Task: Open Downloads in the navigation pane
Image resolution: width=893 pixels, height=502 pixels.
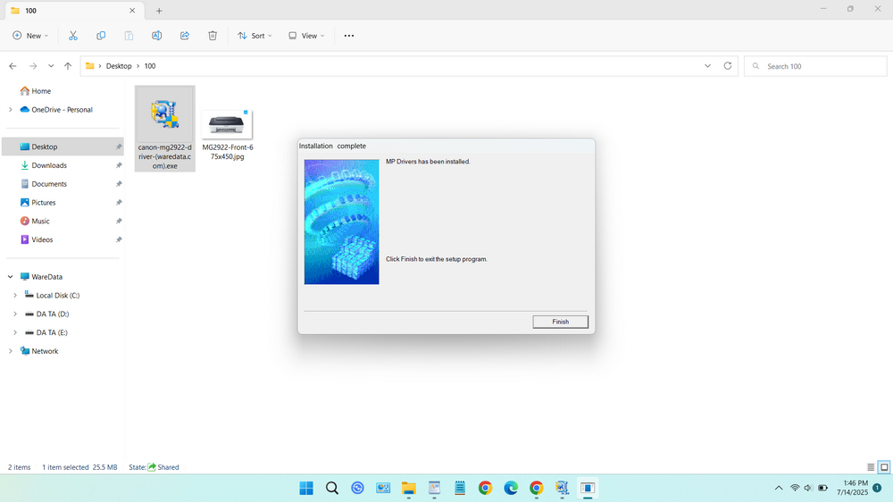Action: pos(49,165)
